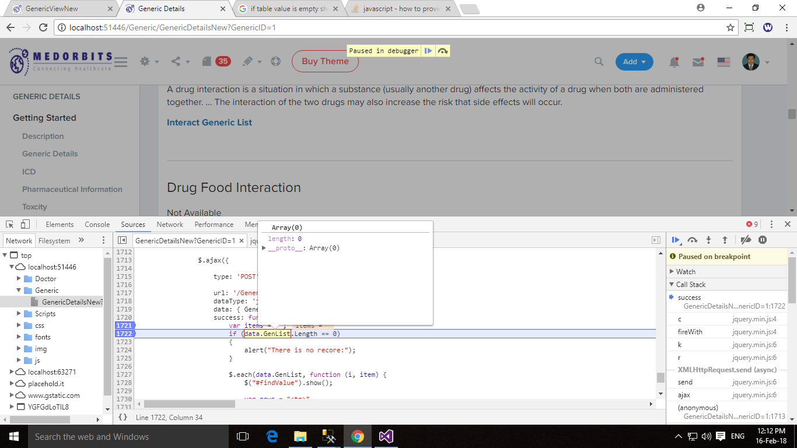Screen dimensions: 797x448
Task: Activate the inspect element picker
Action: pyautogui.click(x=10, y=225)
